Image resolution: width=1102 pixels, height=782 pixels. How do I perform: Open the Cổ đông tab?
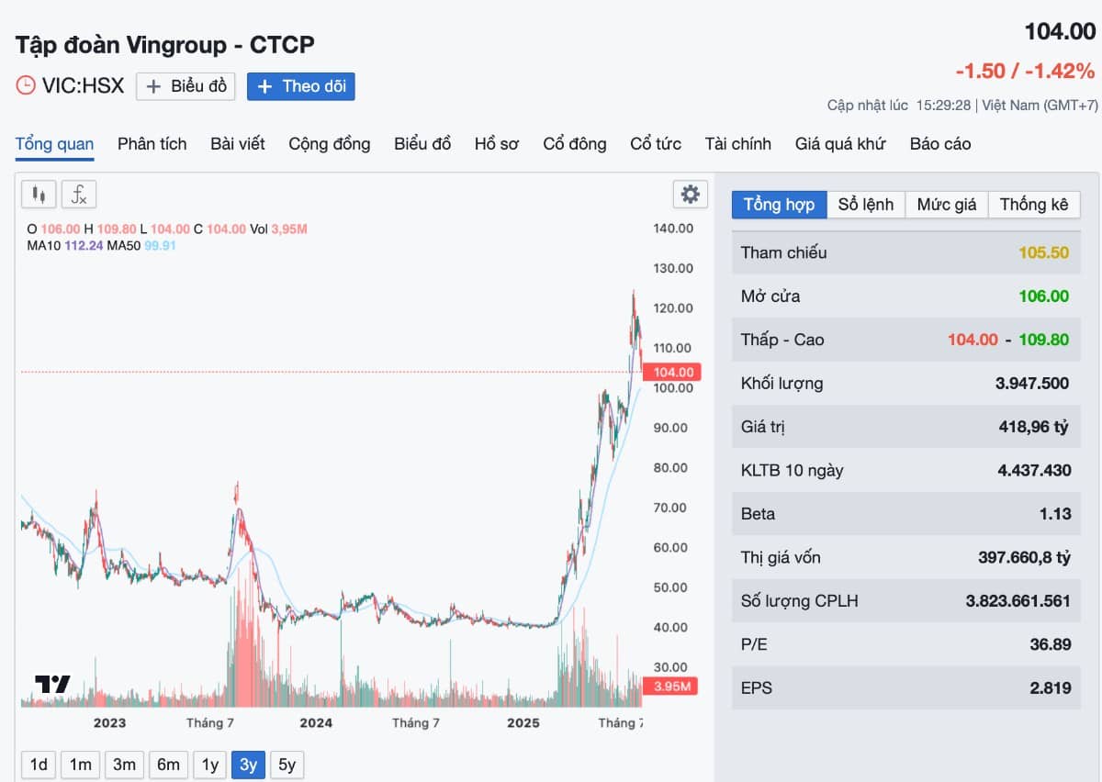click(x=574, y=144)
